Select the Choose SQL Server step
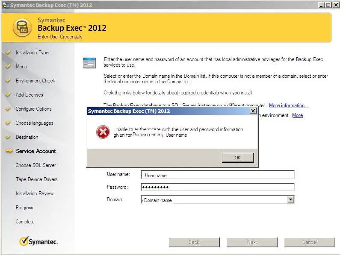The height and width of the screenshot is (255, 340). point(36,165)
